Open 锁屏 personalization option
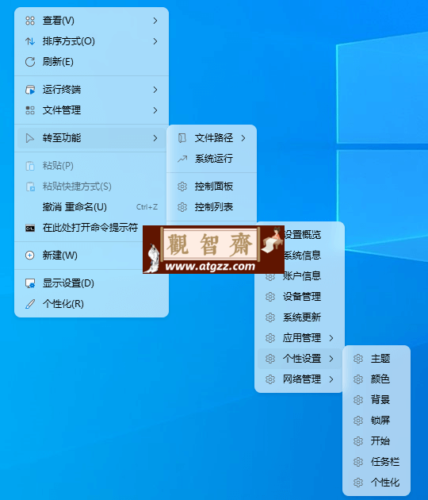 (x=376, y=421)
